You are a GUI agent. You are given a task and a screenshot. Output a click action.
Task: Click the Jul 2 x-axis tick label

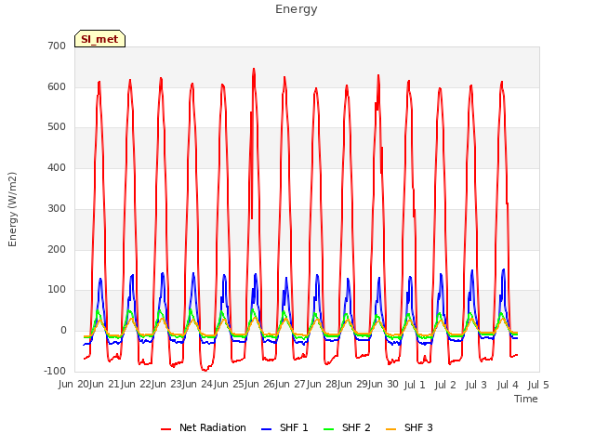tap(445, 385)
